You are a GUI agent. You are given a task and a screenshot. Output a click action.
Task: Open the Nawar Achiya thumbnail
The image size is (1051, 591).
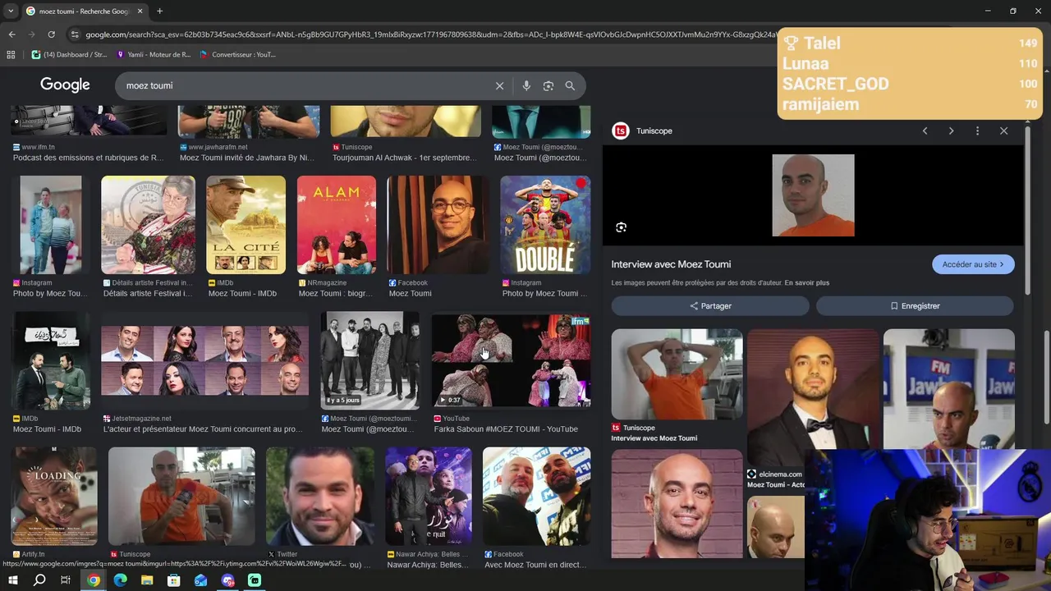coord(429,497)
